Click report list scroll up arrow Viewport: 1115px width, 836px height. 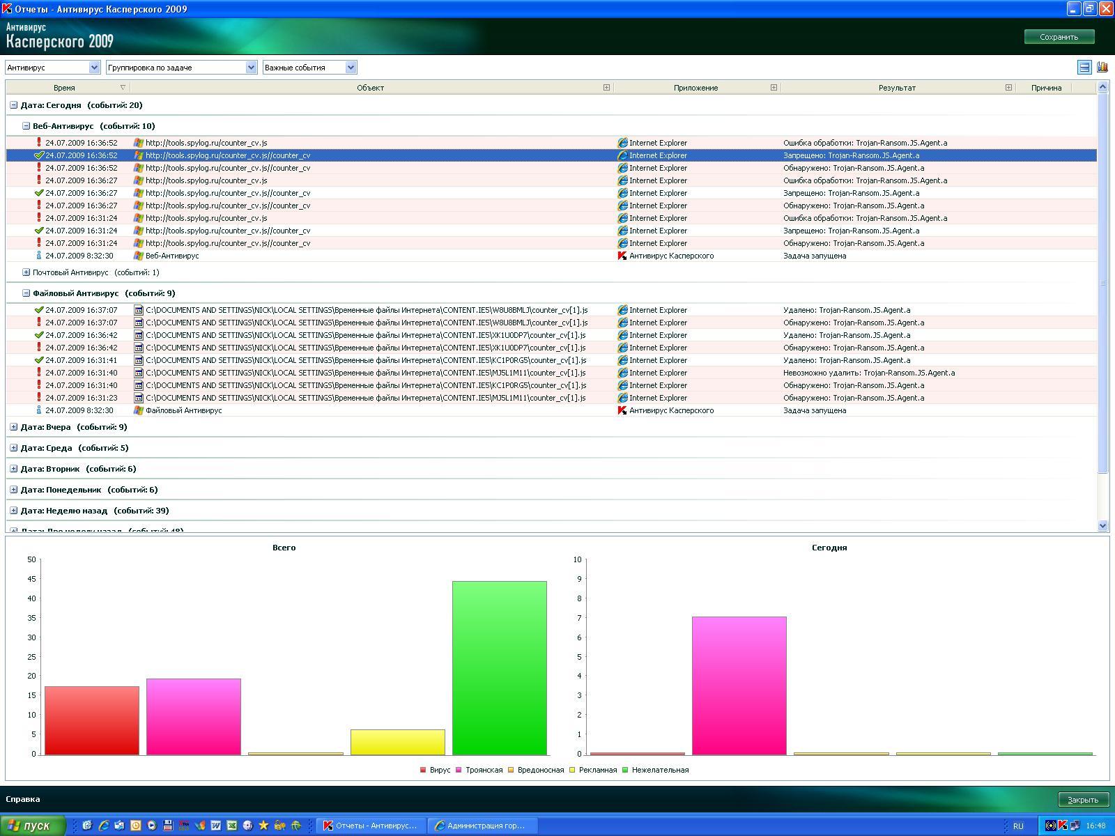[x=1102, y=87]
